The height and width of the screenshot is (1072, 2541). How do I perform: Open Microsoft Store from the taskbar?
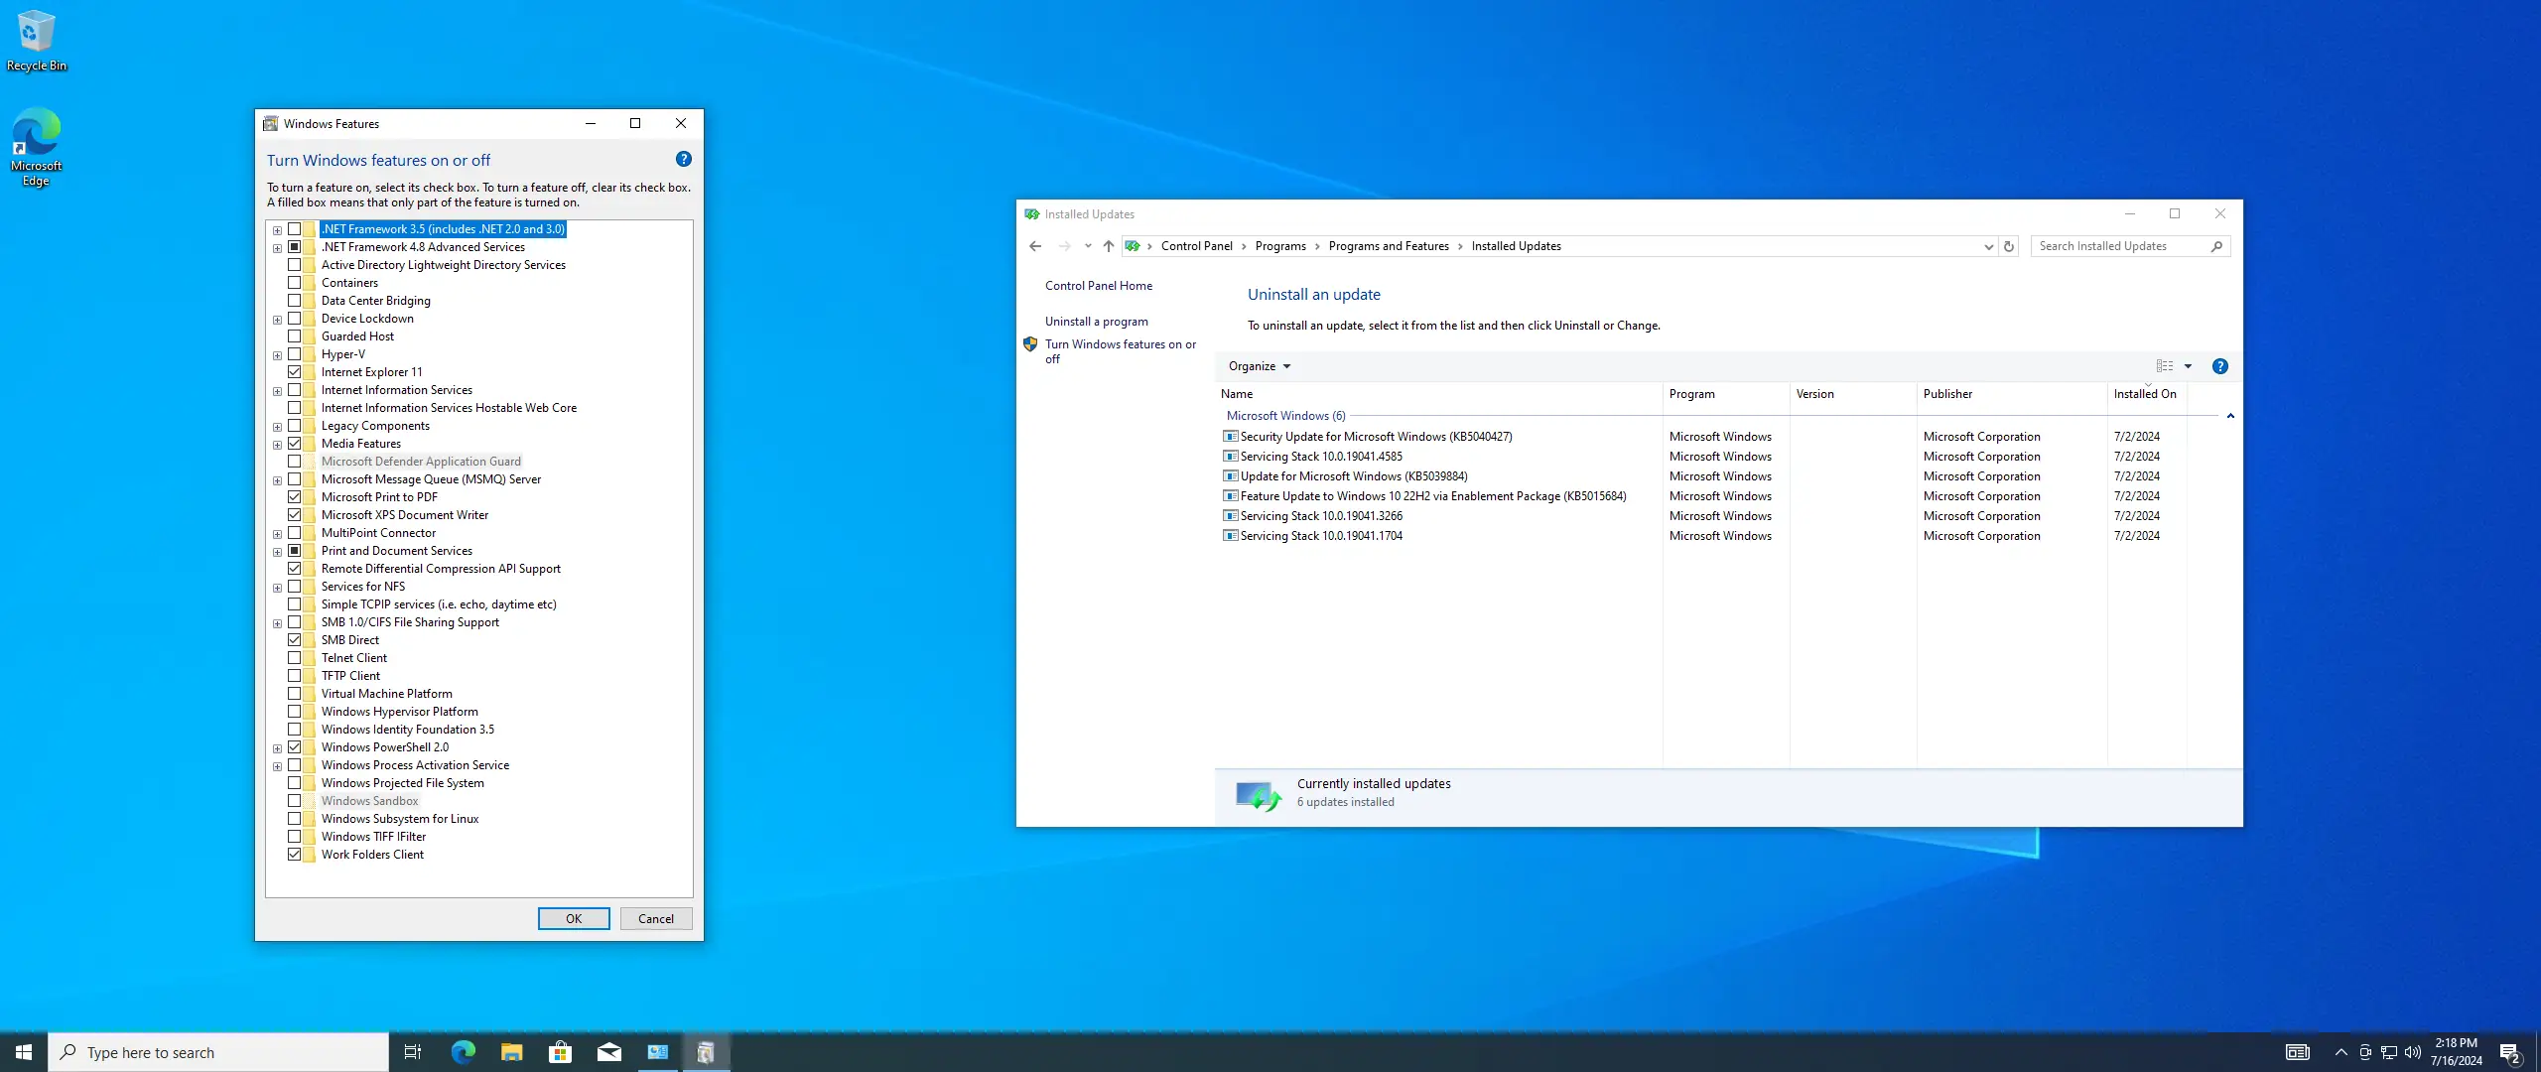pos(560,1052)
